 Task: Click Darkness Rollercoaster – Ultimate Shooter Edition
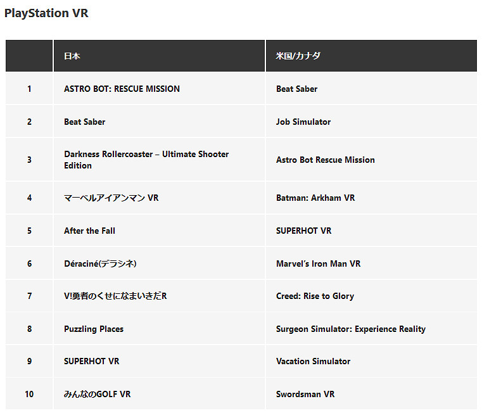coord(146,160)
